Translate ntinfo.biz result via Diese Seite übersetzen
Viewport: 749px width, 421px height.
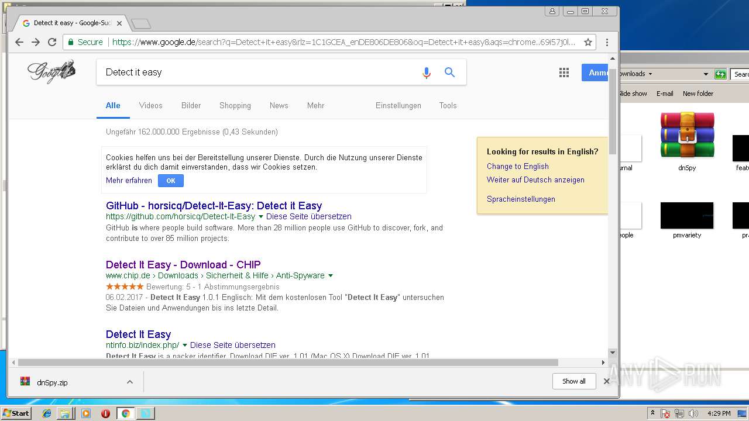[x=233, y=345]
